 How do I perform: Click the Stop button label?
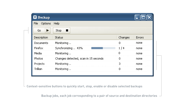[x=59, y=30]
